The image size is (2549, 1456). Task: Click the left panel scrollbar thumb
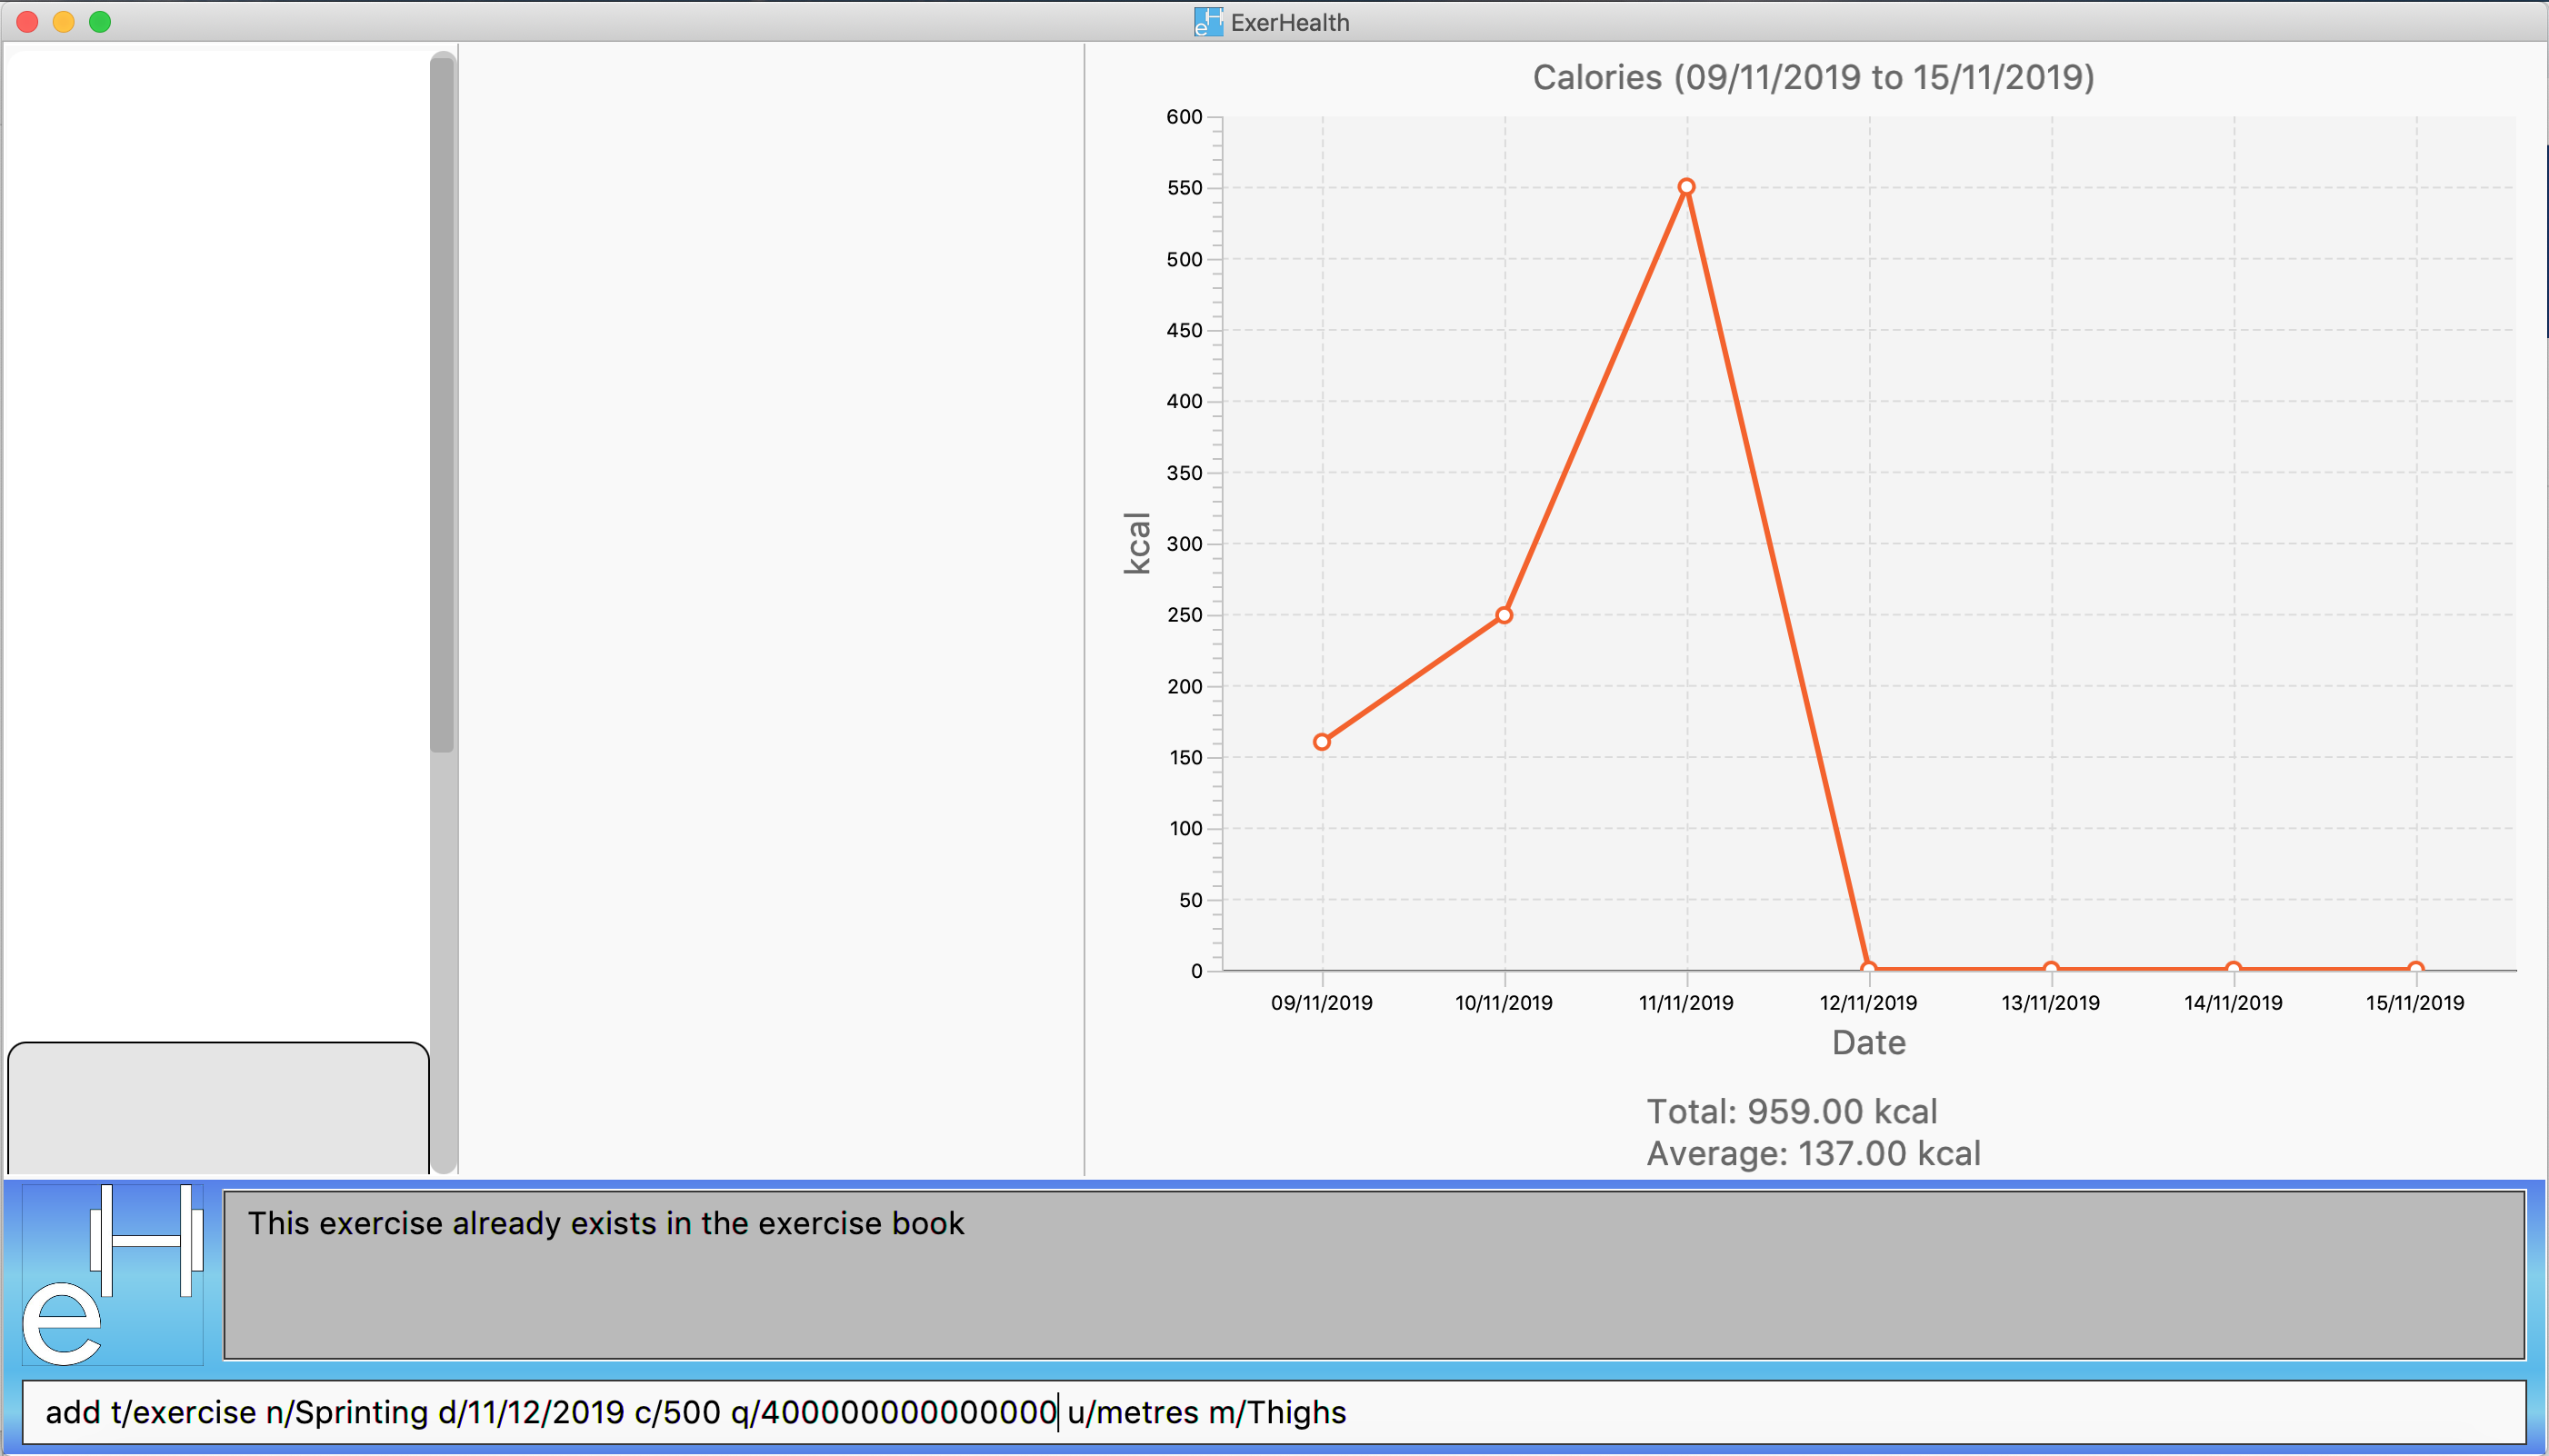pos(442,400)
